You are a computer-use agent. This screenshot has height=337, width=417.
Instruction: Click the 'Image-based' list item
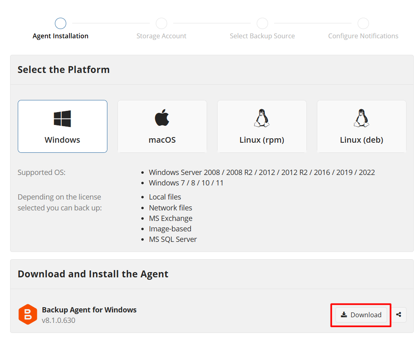pos(170,229)
